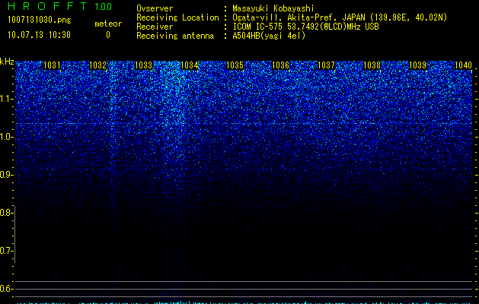Viewport: 479px width, 304px height.
Task: Click the 1038 time marker
Action: (x=372, y=65)
